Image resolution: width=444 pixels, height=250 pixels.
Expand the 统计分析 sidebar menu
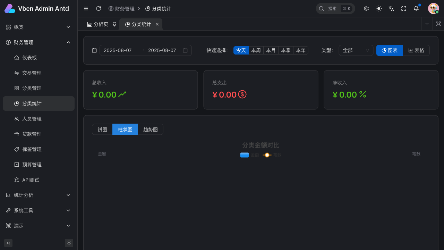tap(38, 195)
